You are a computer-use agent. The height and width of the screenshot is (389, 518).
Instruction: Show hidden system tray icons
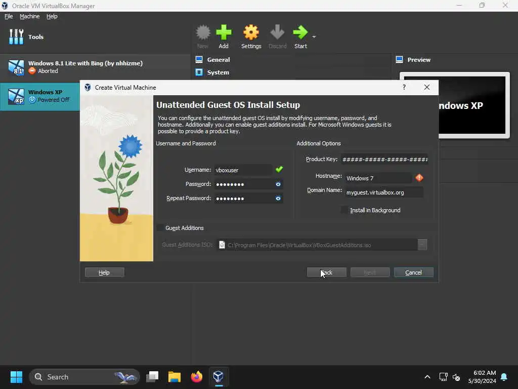tap(427, 377)
